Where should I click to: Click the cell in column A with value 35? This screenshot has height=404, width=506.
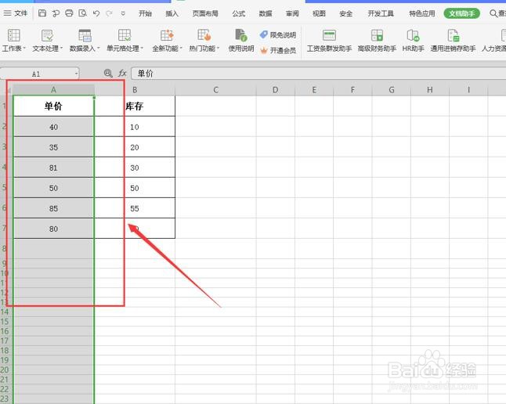point(53,147)
